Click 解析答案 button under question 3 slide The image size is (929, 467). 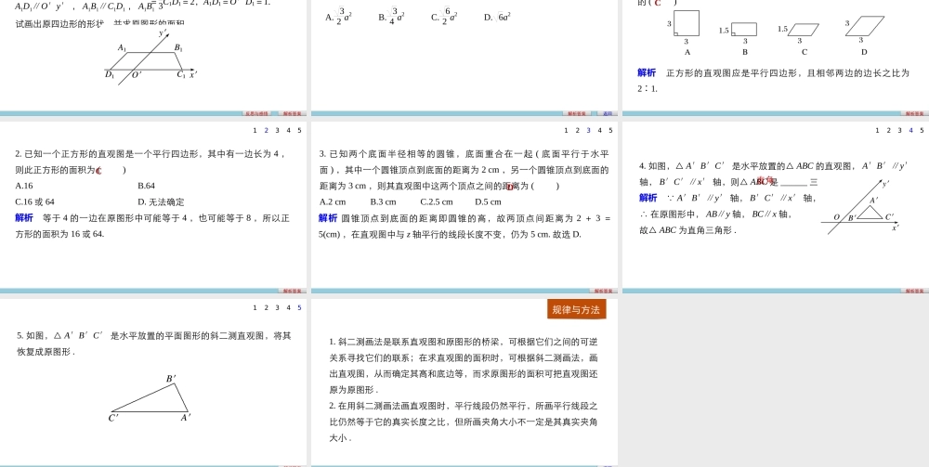click(603, 291)
